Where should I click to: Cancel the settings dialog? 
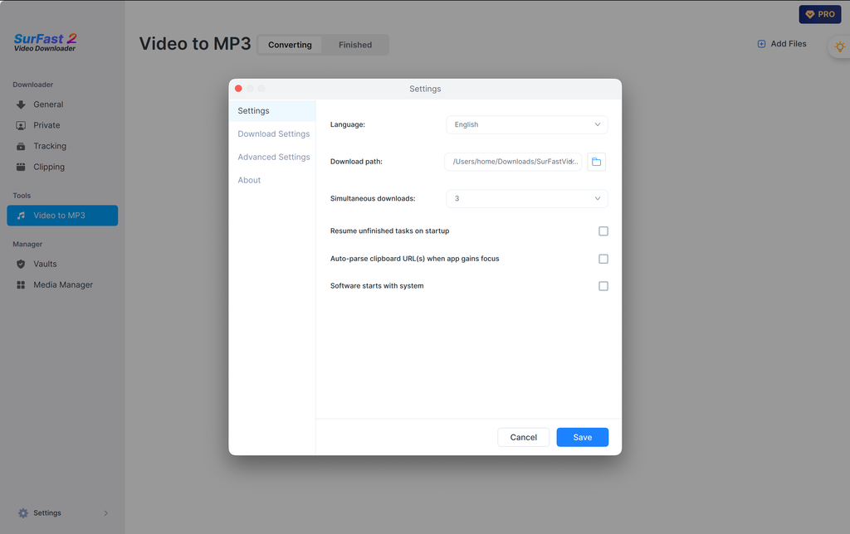coord(523,438)
